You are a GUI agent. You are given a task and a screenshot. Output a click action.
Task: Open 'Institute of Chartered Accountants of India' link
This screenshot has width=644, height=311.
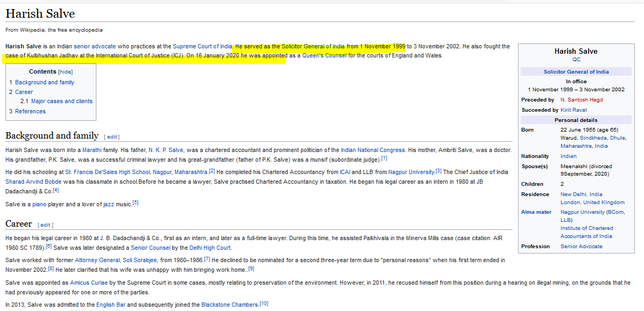click(x=587, y=233)
